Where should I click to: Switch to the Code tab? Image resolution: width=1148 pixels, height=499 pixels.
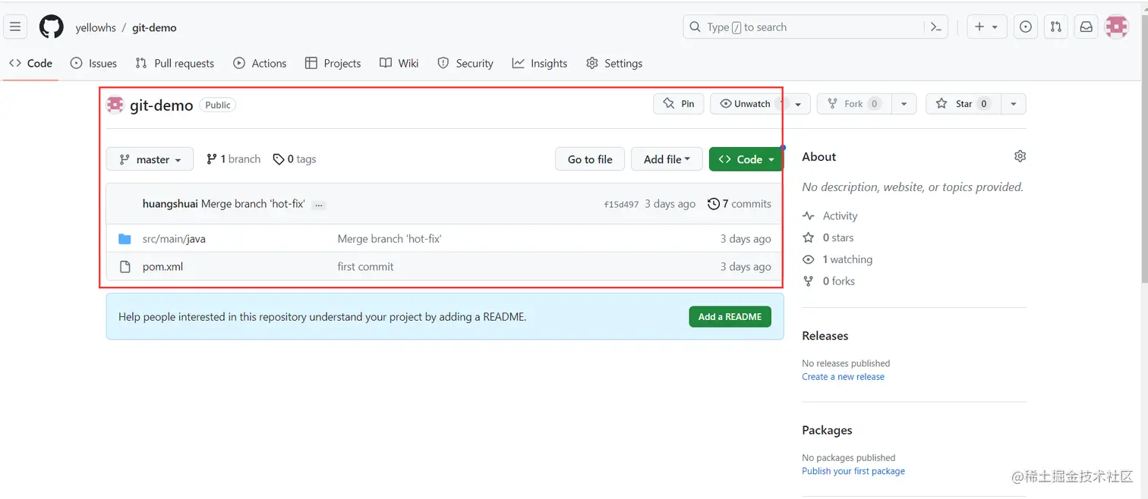point(31,64)
